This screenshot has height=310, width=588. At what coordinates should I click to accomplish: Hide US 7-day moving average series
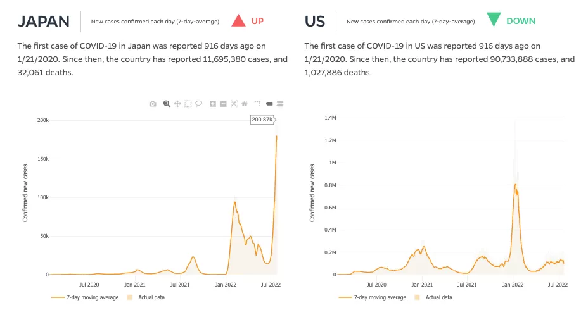click(x=373, y=297)
